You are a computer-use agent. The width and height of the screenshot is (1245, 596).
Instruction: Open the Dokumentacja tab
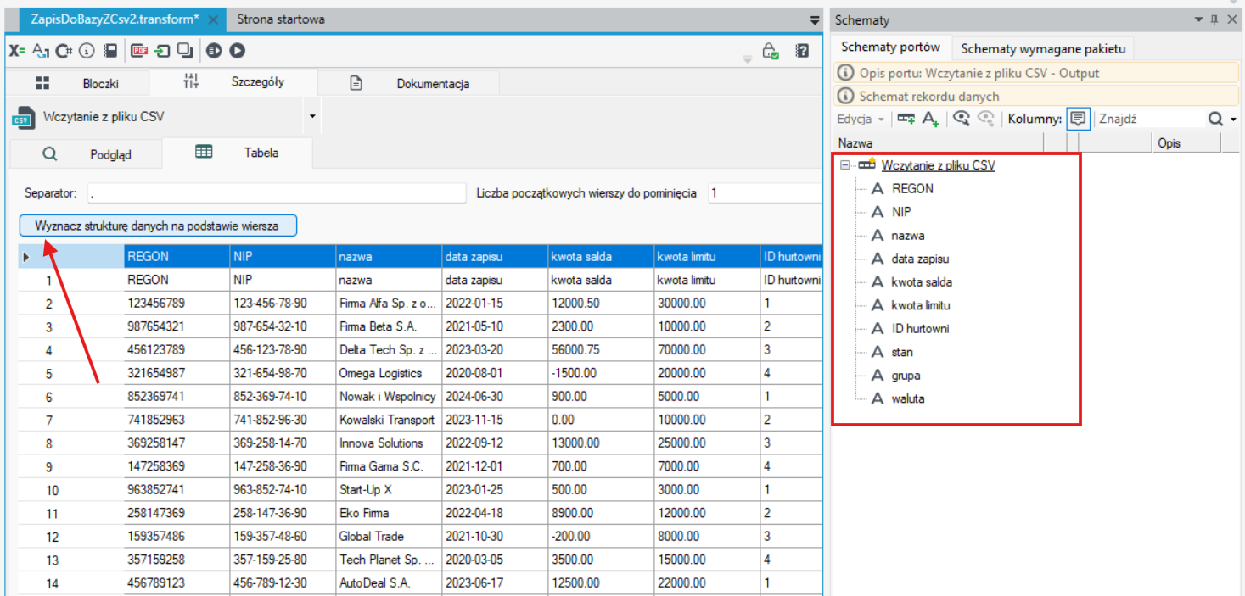[409, 83]
